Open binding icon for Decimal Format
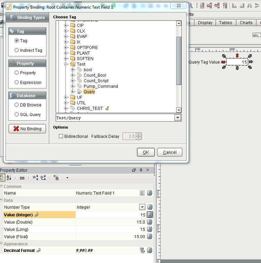 [150, 250]
